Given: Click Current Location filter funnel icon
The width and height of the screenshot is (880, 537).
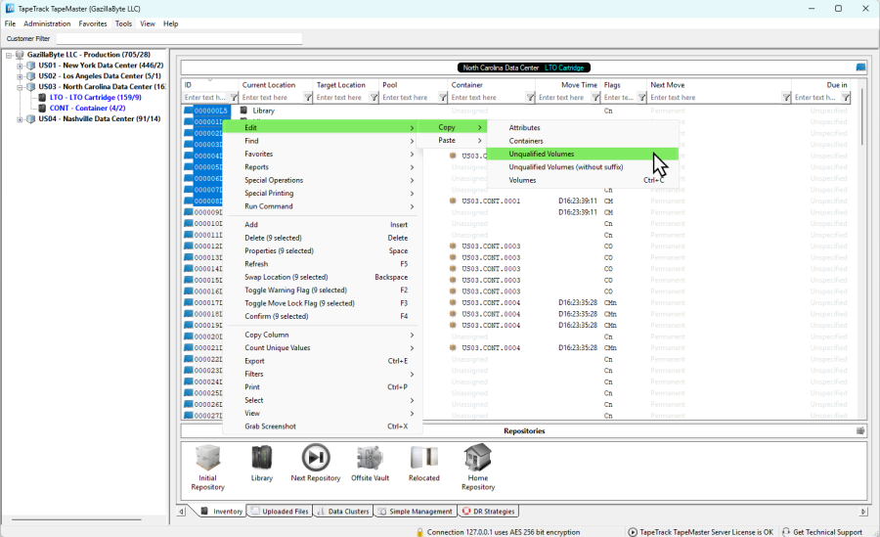Looking at the screenshot, I should pos(308,97).
